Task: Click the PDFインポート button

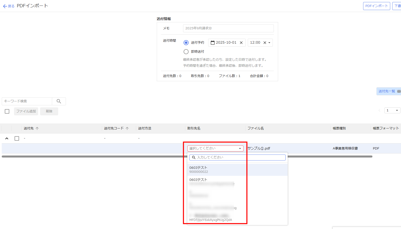Action: [x=376, y=6]
